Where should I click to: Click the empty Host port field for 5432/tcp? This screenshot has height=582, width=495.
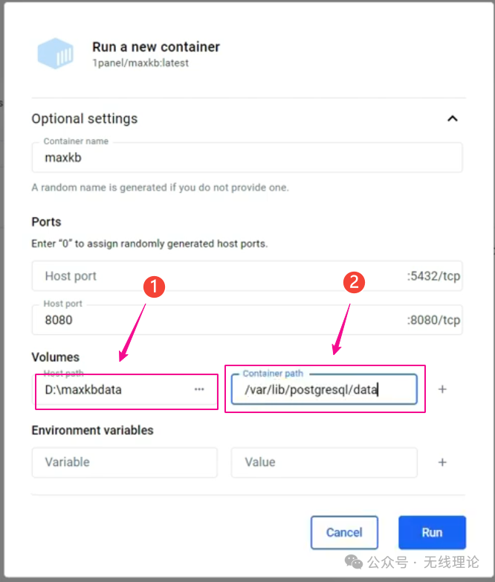[216, 276]
